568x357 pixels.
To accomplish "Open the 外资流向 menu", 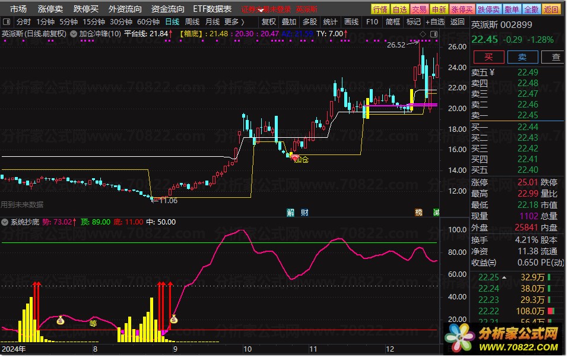I will pos(125,9).
